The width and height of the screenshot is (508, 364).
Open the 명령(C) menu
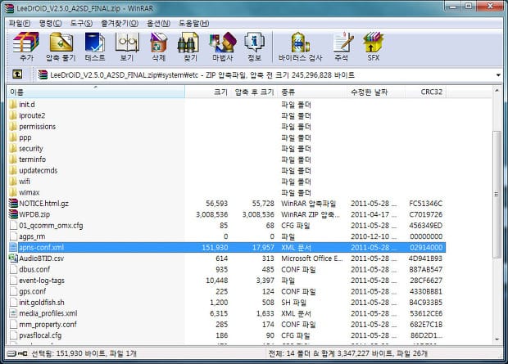click(x=50, y=23)
